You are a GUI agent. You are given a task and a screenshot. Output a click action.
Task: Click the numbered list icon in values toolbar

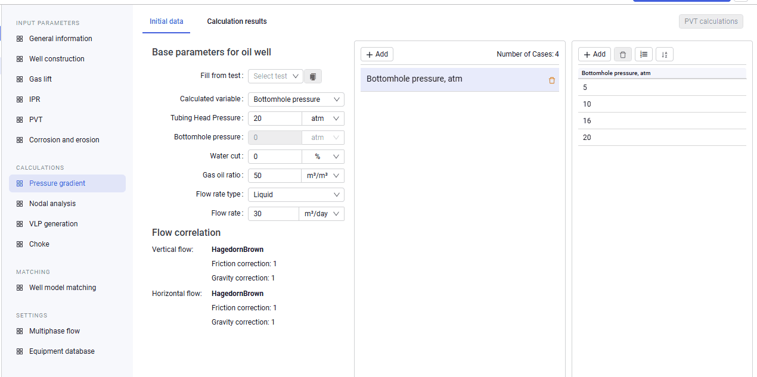click(x=644, y=54)
